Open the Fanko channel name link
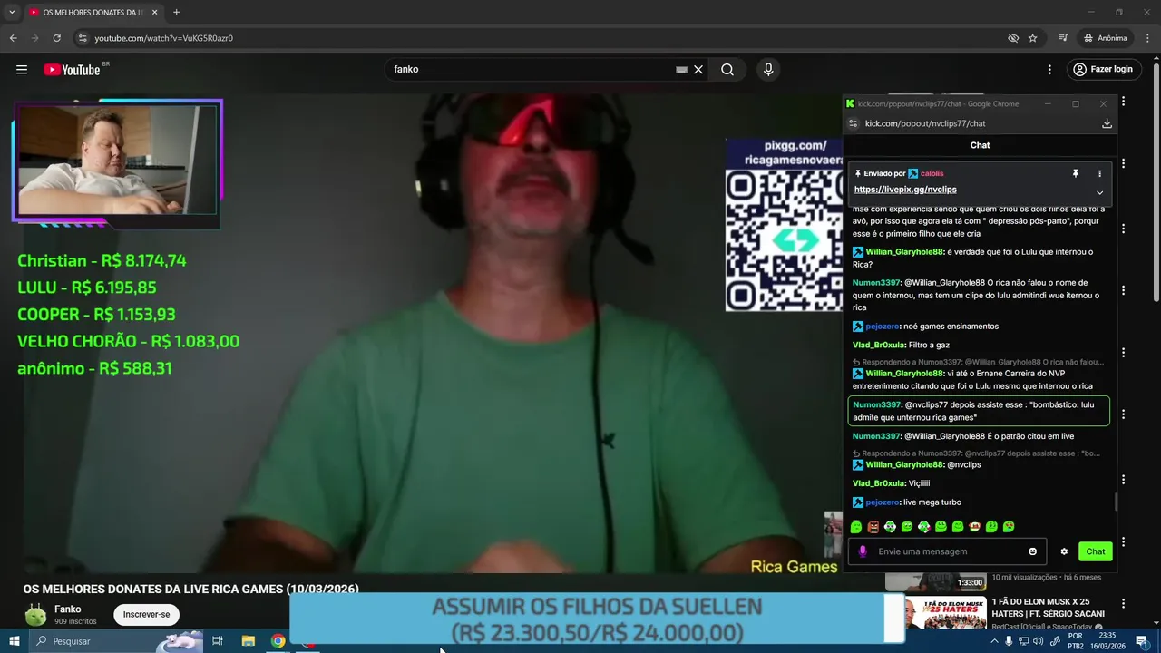 tap(67, 609)
